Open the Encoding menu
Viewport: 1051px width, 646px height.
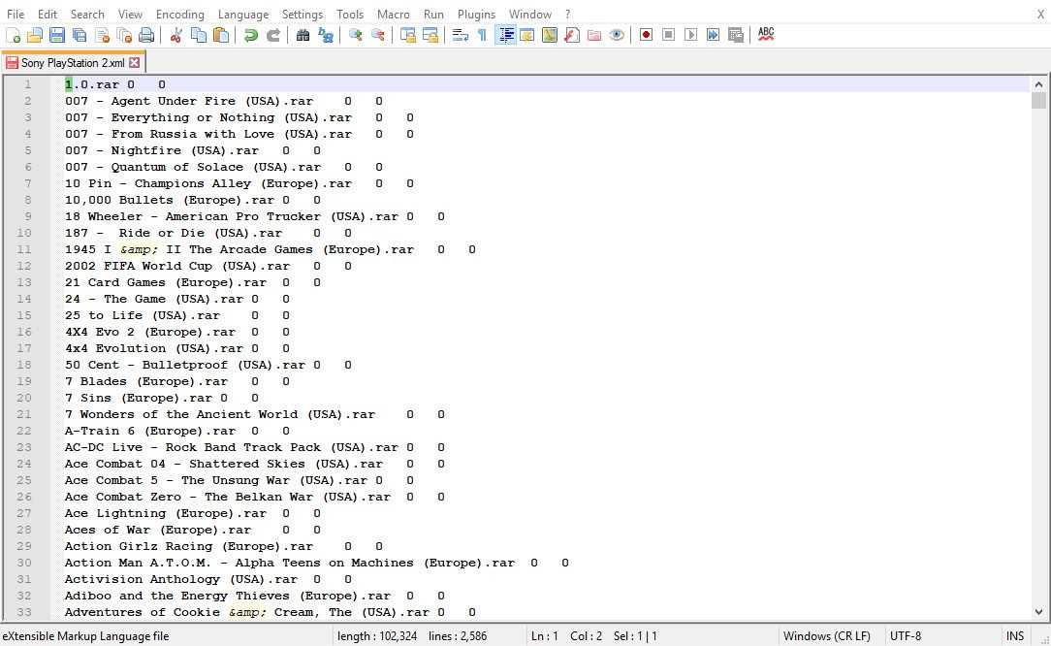(x=179, y=15)
